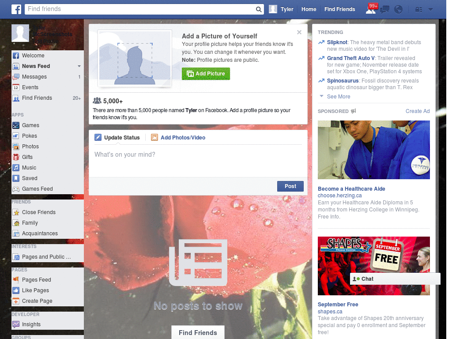Select the Update Status tab
452x339 pixels.
(x=117, y=138)
